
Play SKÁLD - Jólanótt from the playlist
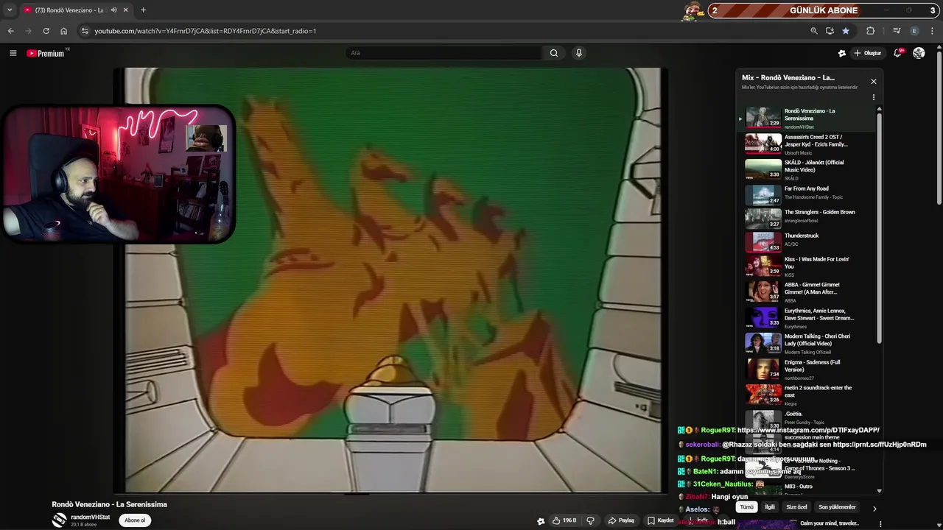point(806,169)
